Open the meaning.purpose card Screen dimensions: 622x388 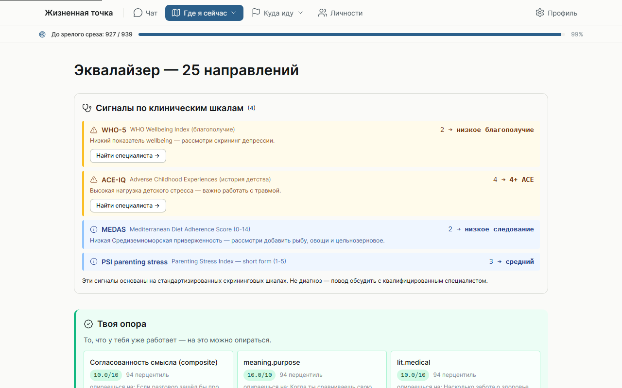312,370
